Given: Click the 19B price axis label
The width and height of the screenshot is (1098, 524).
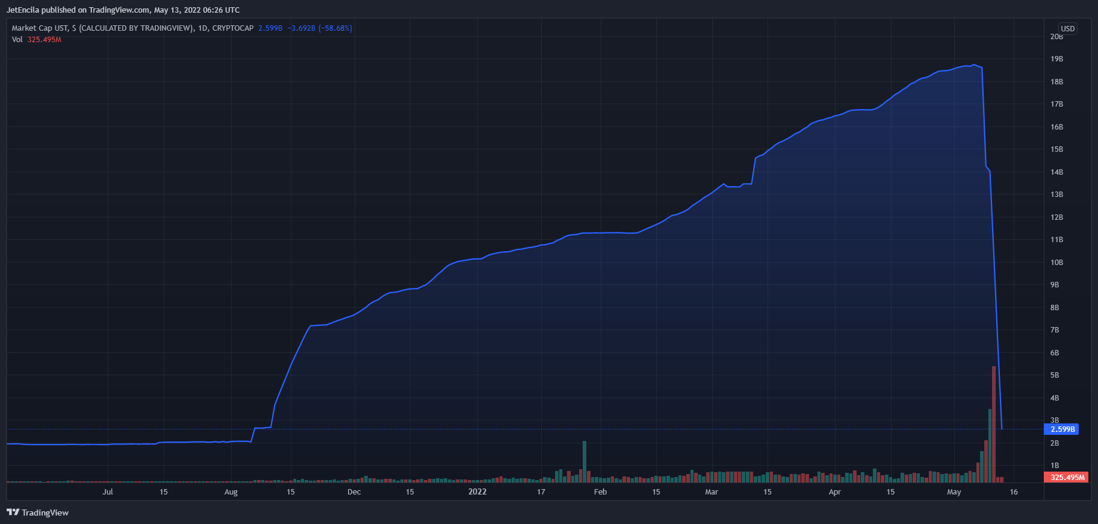Looking at the screenshot, I should point(1056,59).
